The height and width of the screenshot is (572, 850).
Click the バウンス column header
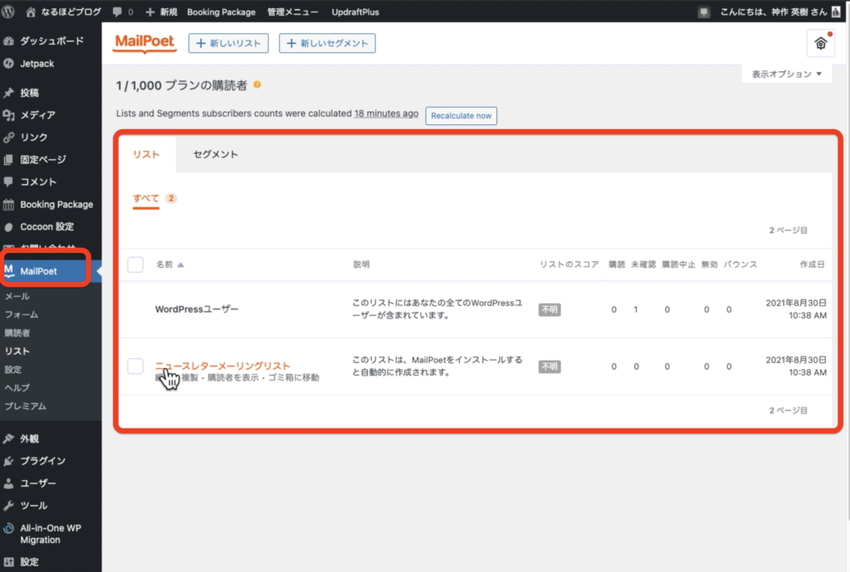click(x=740, y=264)
